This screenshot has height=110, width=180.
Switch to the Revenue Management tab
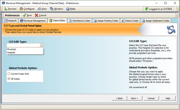33,21
